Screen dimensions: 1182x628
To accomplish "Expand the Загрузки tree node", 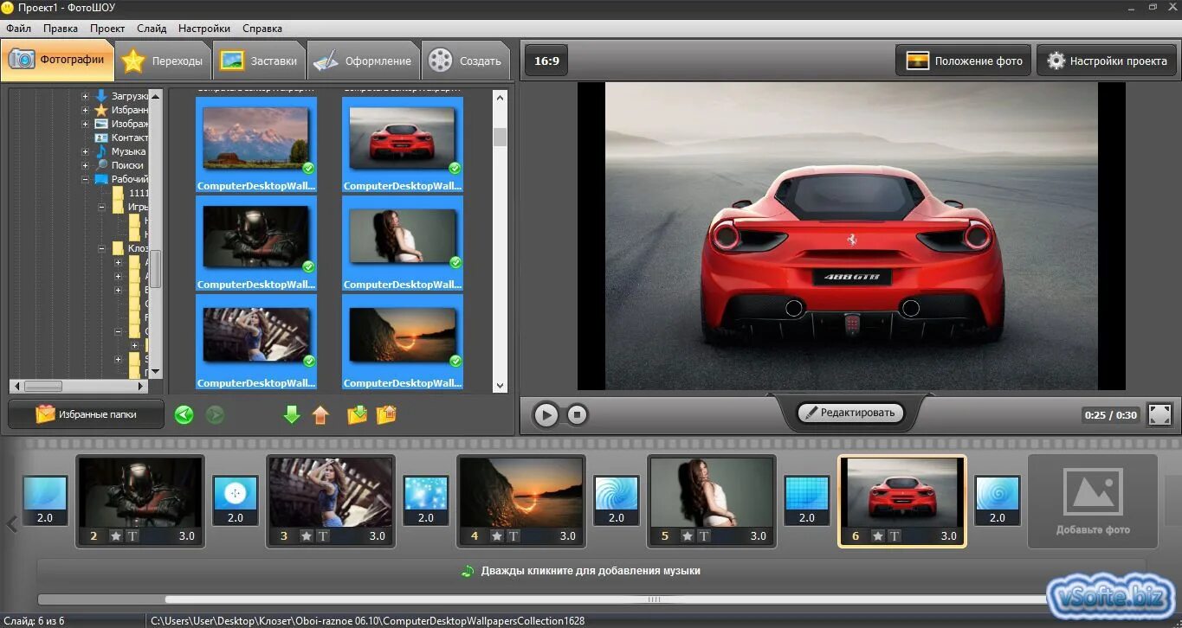I will (x=85, y=96).
